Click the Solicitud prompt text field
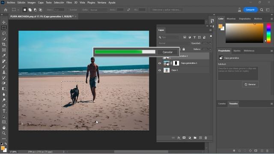Image resolution: width=274 pixels, height=154 pixels. [x=238, y=73]
